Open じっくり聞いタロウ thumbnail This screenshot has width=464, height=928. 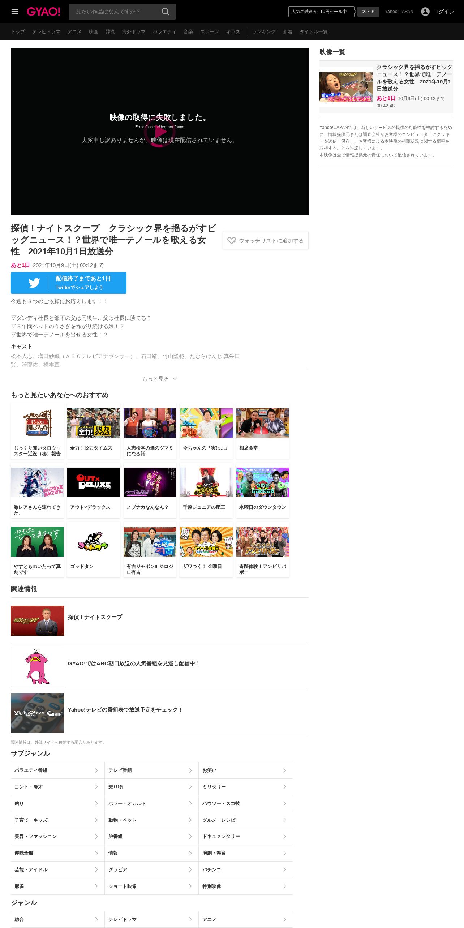click(37, 423)
